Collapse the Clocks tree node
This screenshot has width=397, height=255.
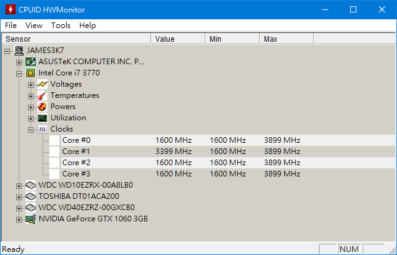pyautogui.click(x=31, y=130)
